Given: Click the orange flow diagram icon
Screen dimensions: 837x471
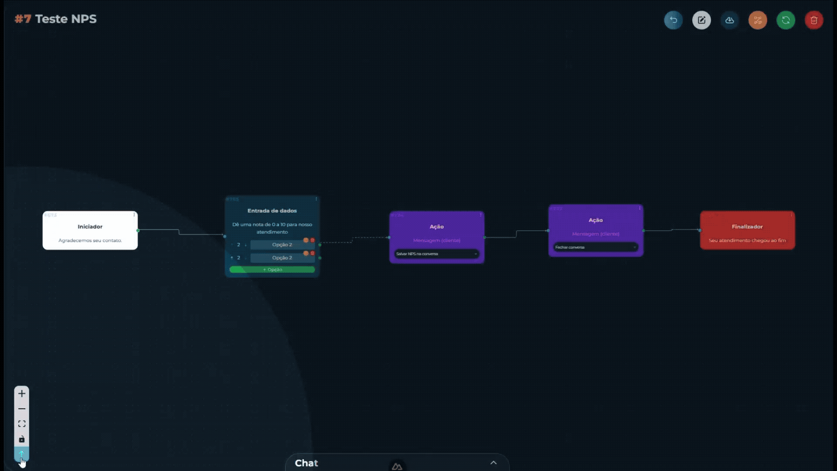Looking at the screenshot, I should (x=758, y=20).
